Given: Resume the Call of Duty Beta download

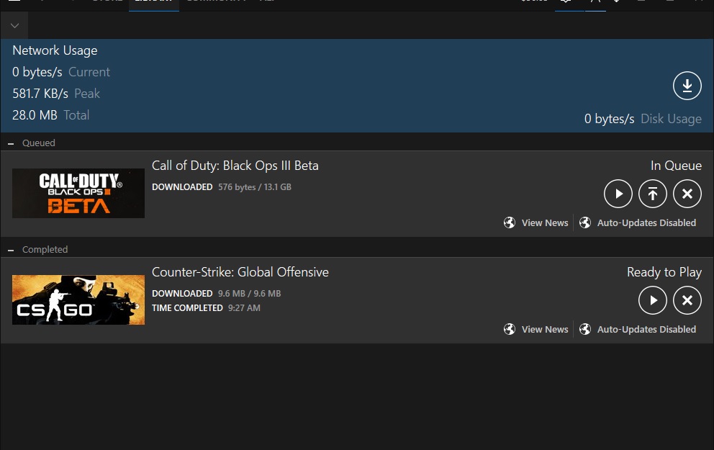Looking at the screenshot, I should tap(618, 194).
